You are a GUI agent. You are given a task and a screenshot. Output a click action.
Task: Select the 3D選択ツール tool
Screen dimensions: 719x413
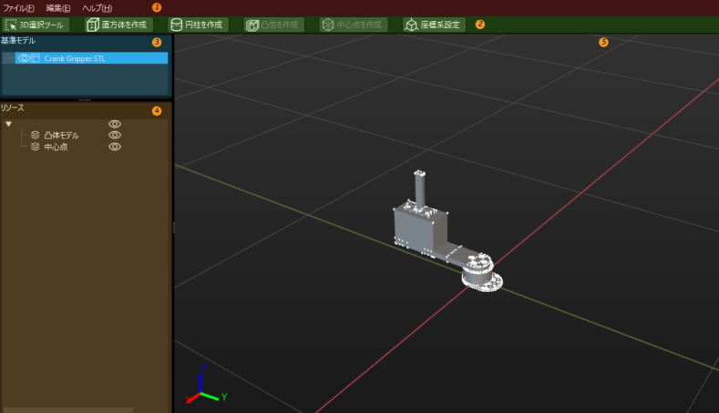pyautogui.click(x=35, y=25)
